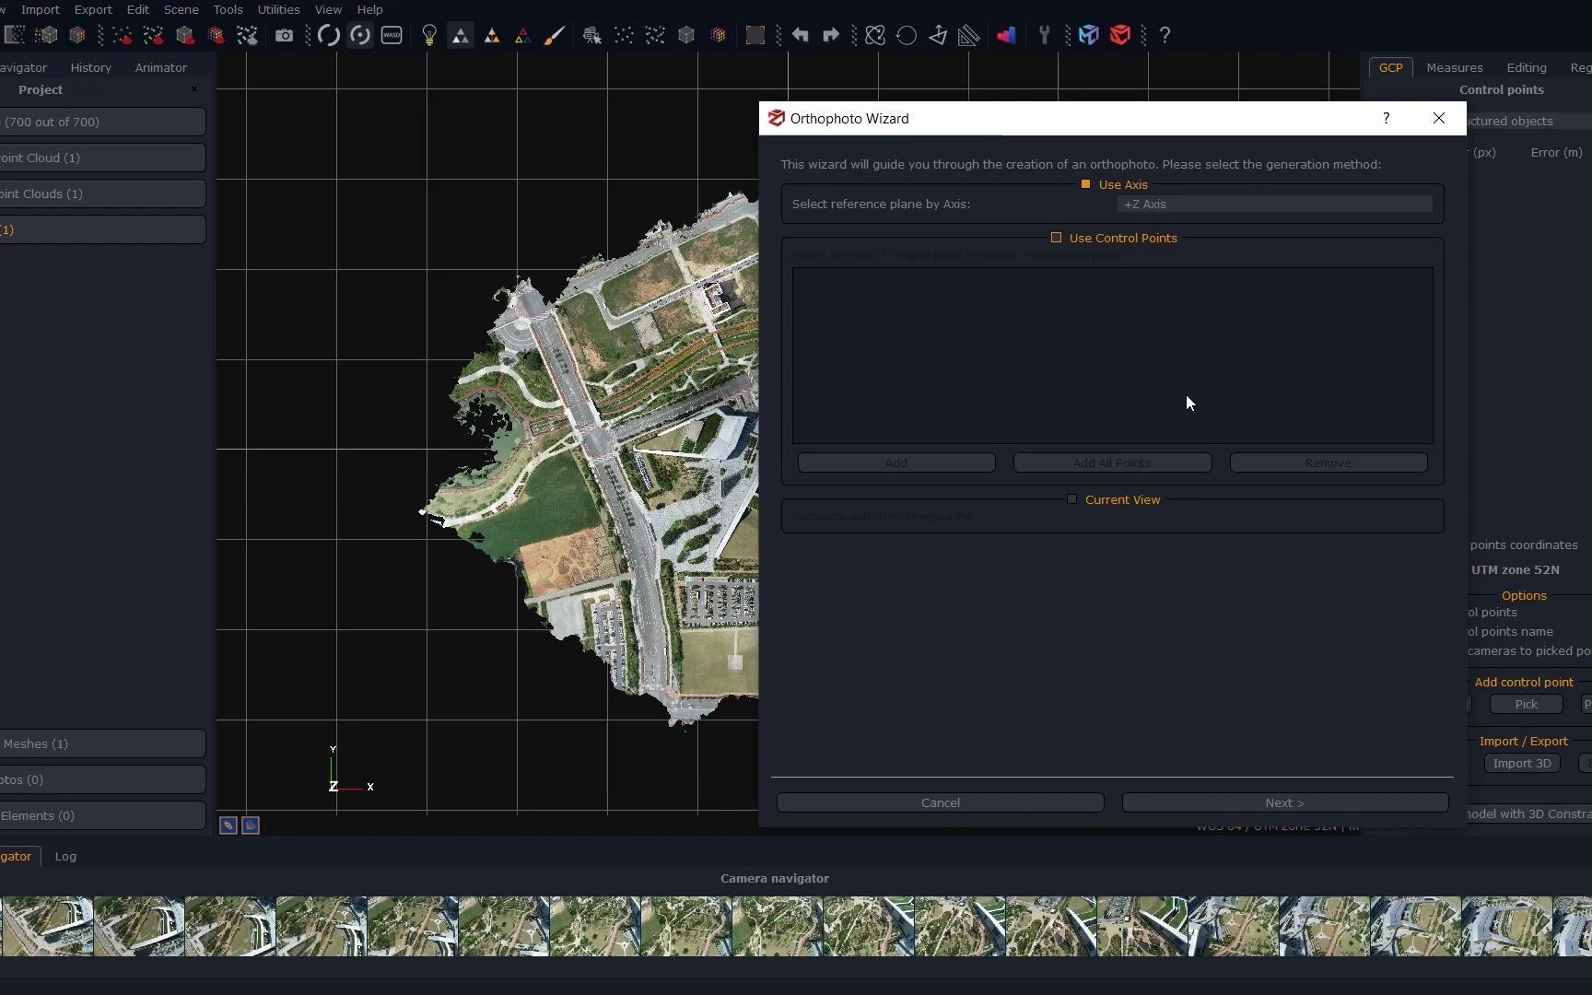Enable the Use Control Points option
This screenshot has height=995, width=1592.
pyautogui.click(x=1057, y=238)
